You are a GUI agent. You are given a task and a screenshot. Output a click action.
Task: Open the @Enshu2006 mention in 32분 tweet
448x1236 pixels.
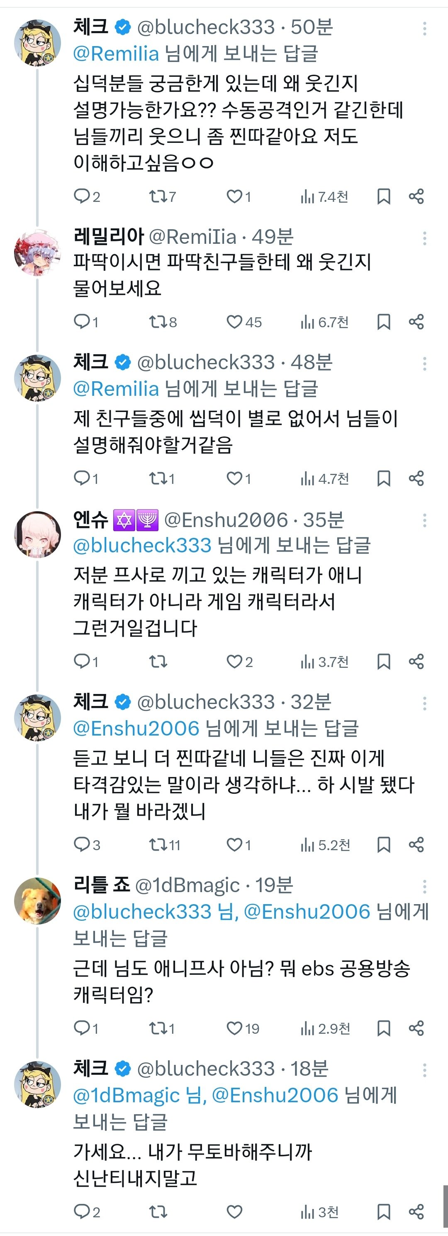(x=136, y=728)
